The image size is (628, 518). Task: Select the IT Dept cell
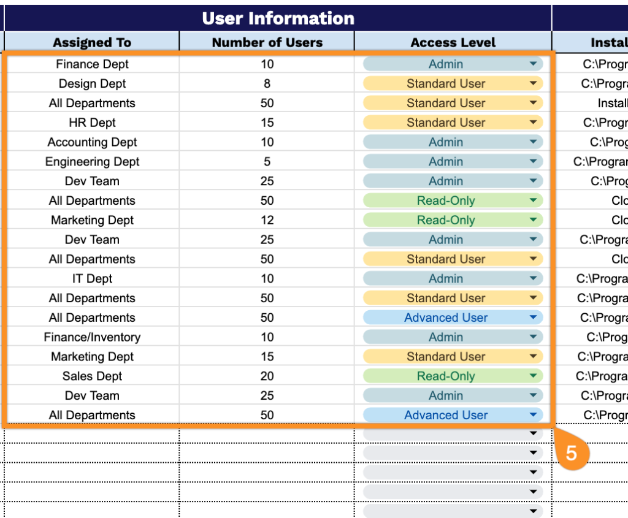pos(92,279)
